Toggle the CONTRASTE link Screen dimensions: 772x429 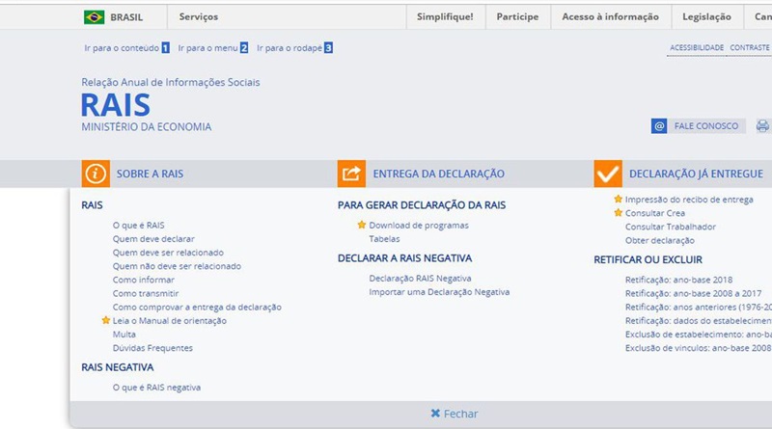(750, 48)
